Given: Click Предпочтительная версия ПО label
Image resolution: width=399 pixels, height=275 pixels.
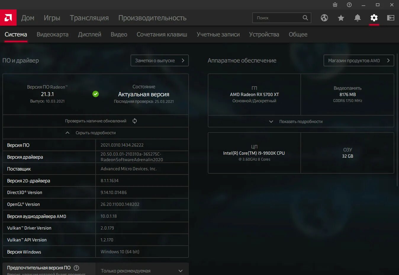Looking at the screenshot, I should [39, 268].
